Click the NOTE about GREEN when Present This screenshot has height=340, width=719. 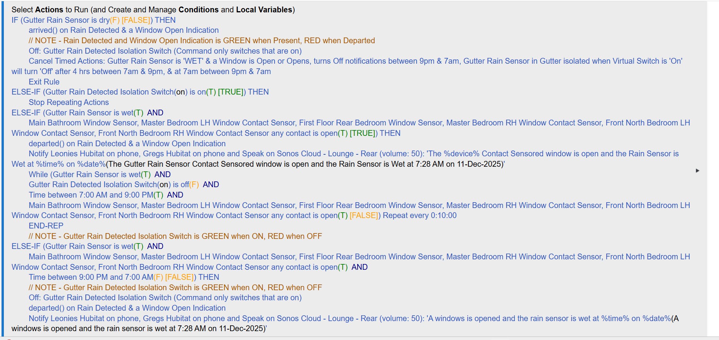pyautogui.click(x=202, y=41)
